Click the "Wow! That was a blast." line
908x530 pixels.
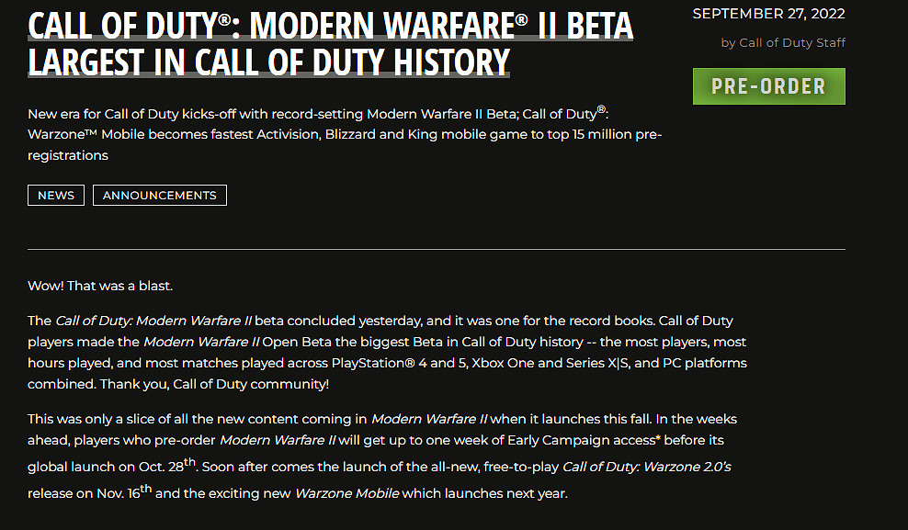click(100, 286)
